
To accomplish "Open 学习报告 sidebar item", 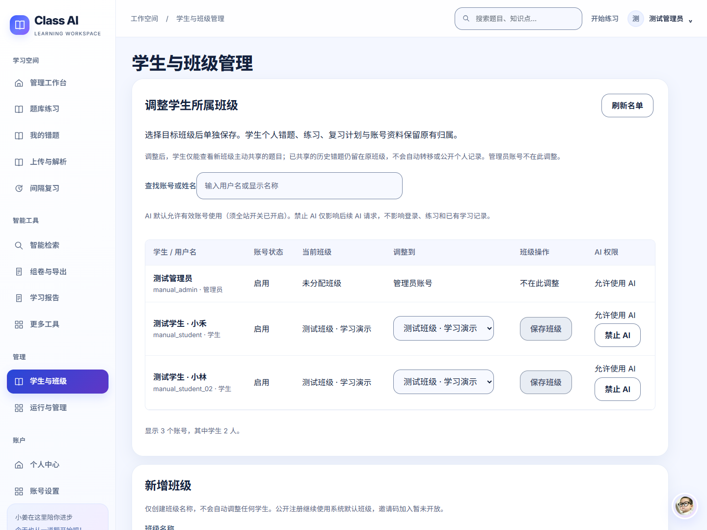I will (x=57, y=298).
